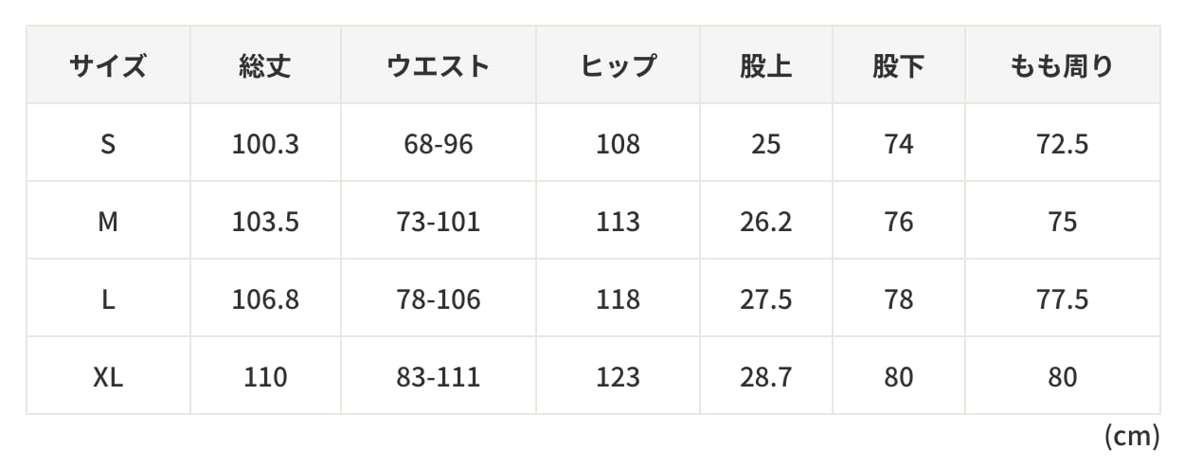Select the 103.5 total length cell
The width and height of the screenshot is (1184, 468).
[265, 221]
